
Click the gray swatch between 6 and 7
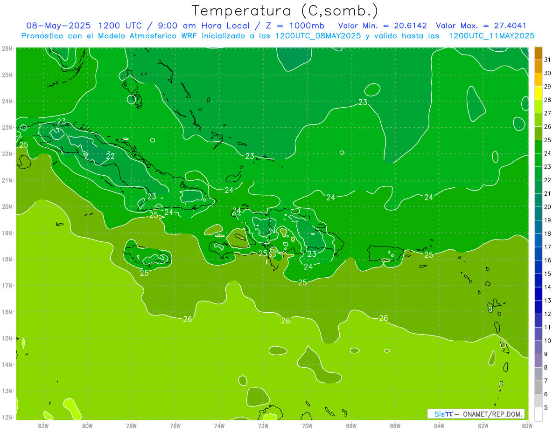click(538, 387)
